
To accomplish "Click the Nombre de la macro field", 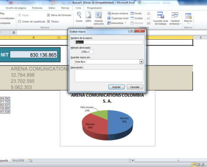I will (109, 42).
